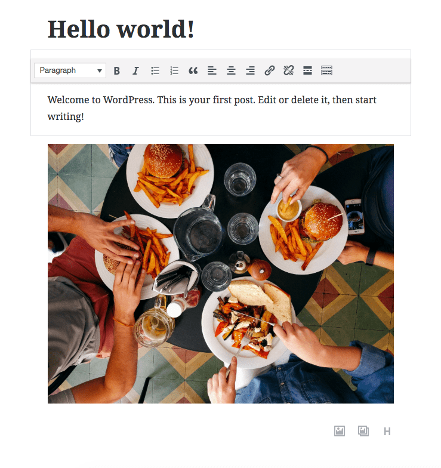Insert a link with chain icon
441x468 pixels.
click(270, 70)
